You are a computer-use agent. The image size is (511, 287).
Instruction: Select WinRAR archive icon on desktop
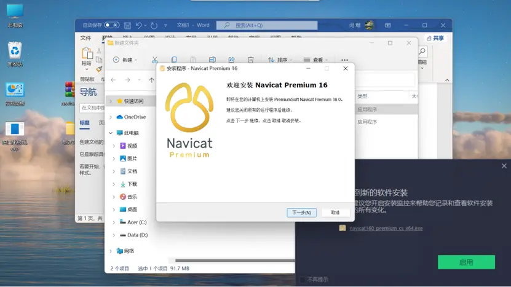coord(69,93)
